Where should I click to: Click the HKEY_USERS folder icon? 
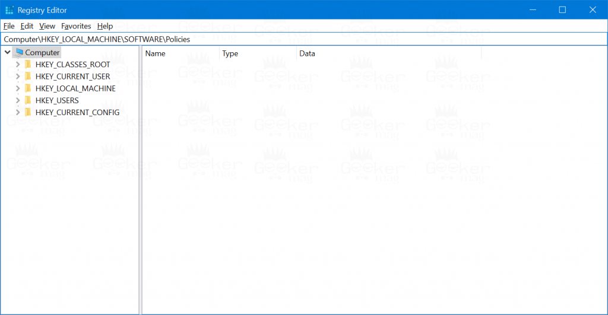(28, 100)
